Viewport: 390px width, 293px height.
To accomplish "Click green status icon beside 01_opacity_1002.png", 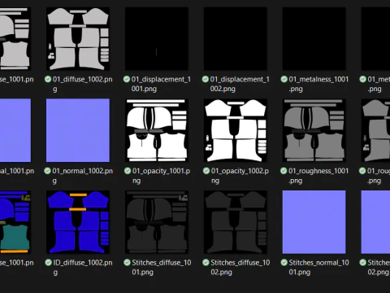I will (206, 171).
